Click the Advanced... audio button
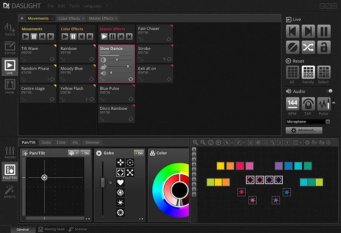341x233 pixels. pos(304,130)
